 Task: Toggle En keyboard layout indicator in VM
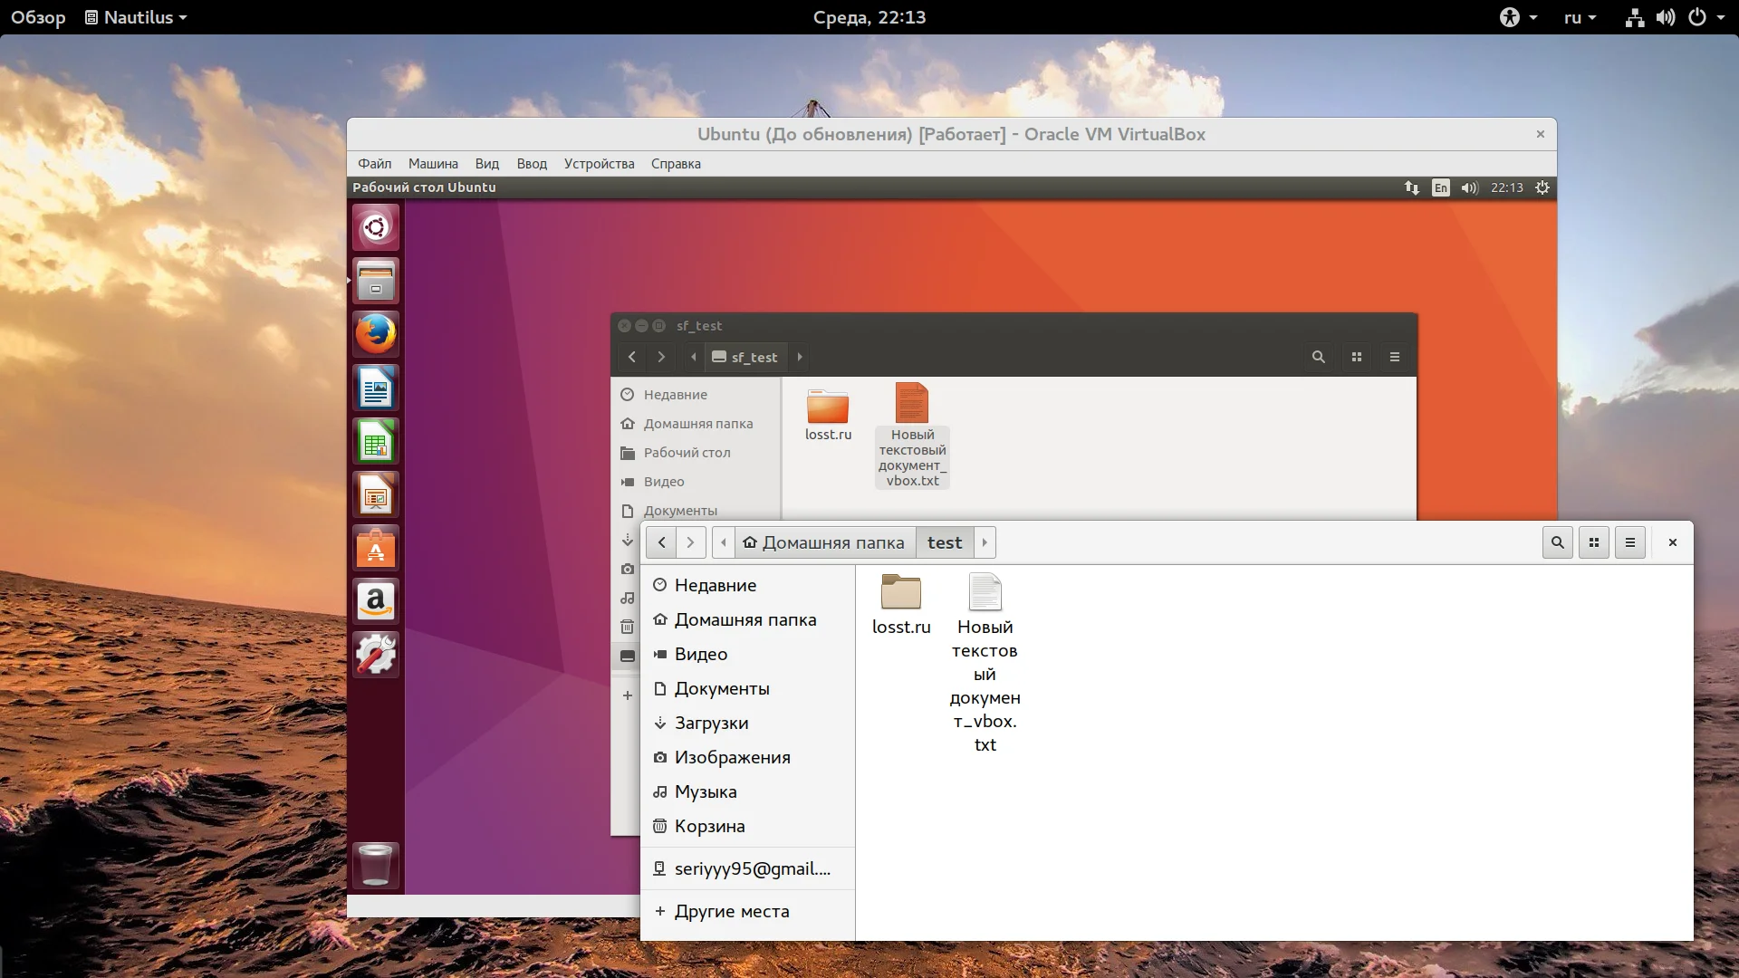[1440, 187]
